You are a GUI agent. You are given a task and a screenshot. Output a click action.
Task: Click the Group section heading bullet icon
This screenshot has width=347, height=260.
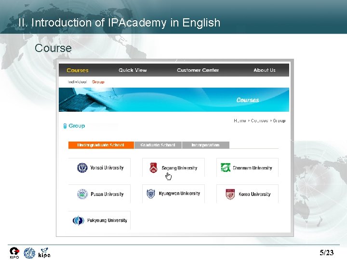[x=65, y=126]
